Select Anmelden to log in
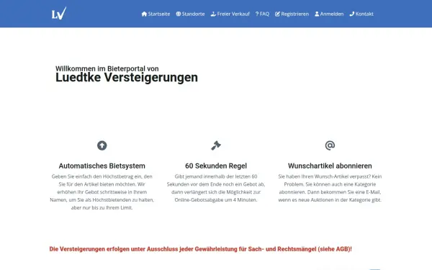432x270 pixels. click(x=329, y=14)
